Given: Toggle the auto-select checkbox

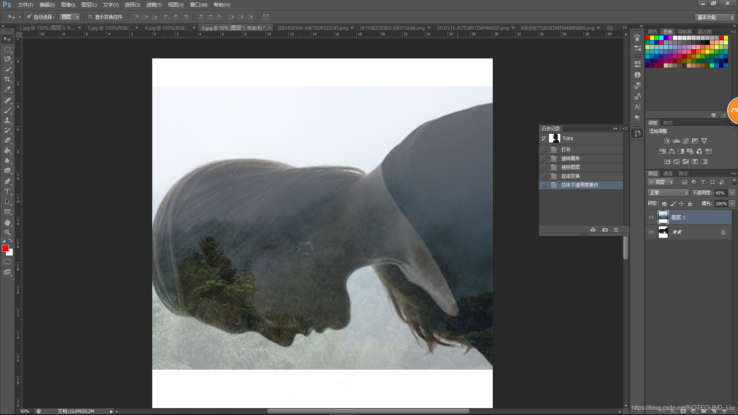Looking at the screenshot, I should tap(29, 17).
